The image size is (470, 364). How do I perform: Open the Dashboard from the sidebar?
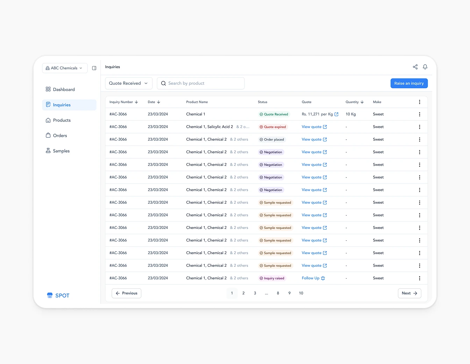(x=64, y=89)
